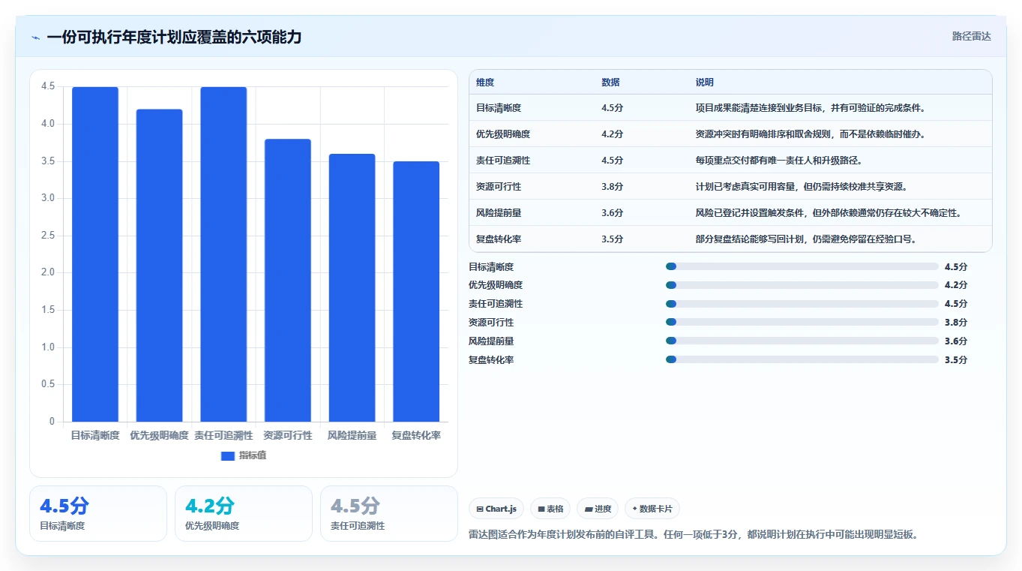The image size is (1022, 571).
Task: Click the description starting with 风险已登记
Action: [x=829, y=213]
